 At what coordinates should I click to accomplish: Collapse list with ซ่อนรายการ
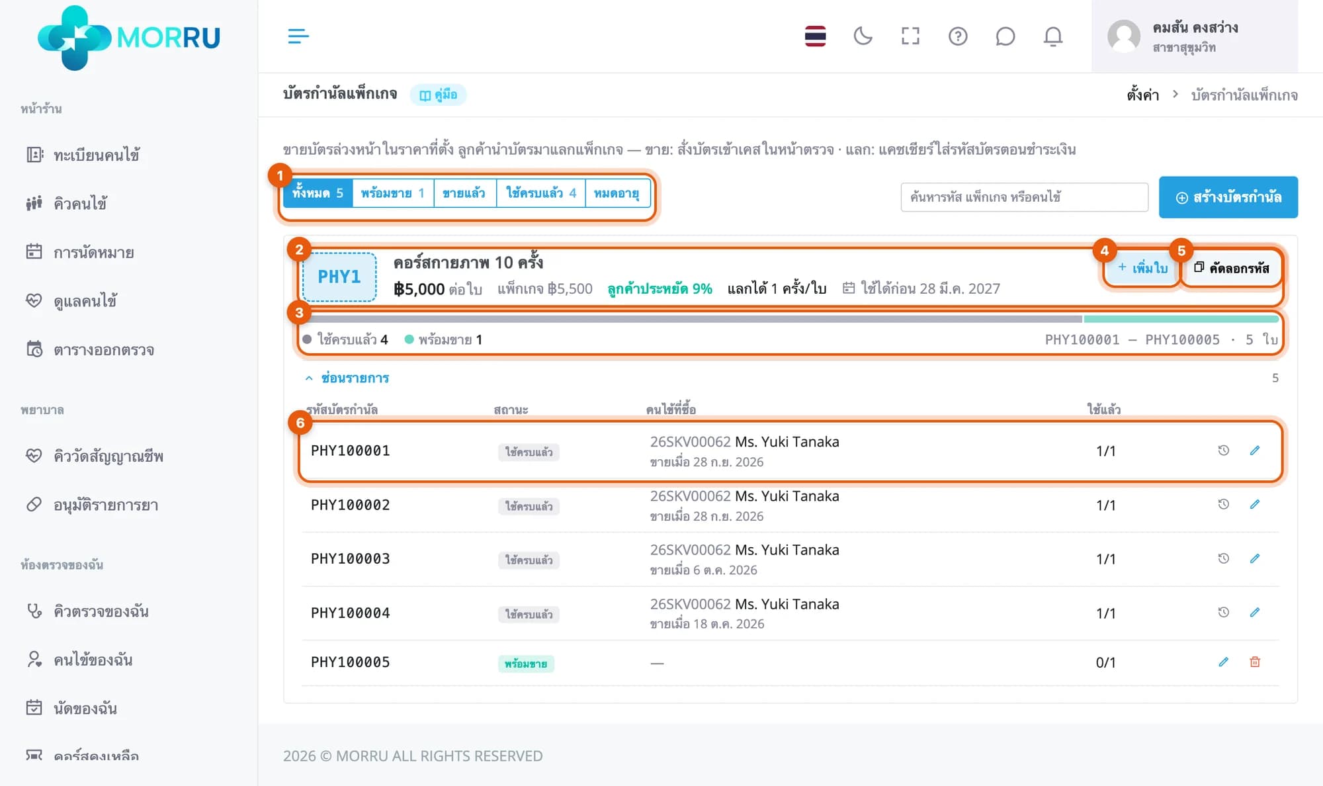click(x=347, y=378)
